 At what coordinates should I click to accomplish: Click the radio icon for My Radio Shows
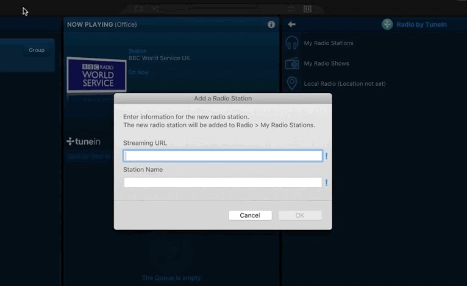pyautogui.click(x=292, y=63)
